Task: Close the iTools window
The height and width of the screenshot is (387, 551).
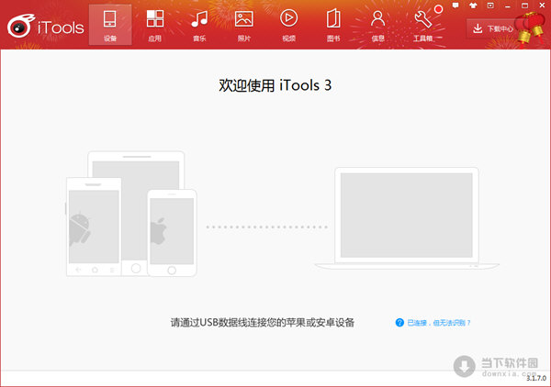Action: tap(542, 6)
